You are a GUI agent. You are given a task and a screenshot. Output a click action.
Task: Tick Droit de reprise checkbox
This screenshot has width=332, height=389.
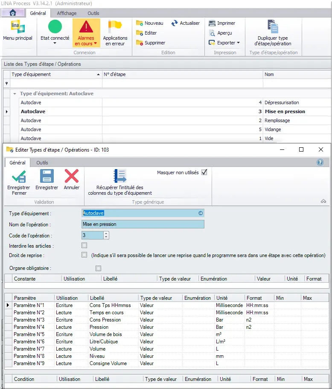(84, 255)
